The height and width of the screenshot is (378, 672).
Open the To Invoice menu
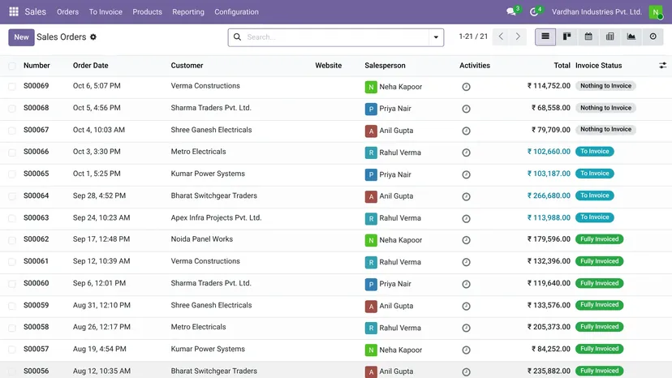(106, 12)
